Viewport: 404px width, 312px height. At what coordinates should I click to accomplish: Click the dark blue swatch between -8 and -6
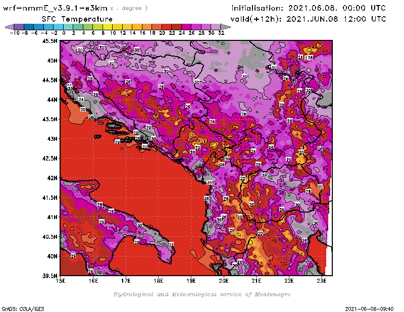click(29, 27)
